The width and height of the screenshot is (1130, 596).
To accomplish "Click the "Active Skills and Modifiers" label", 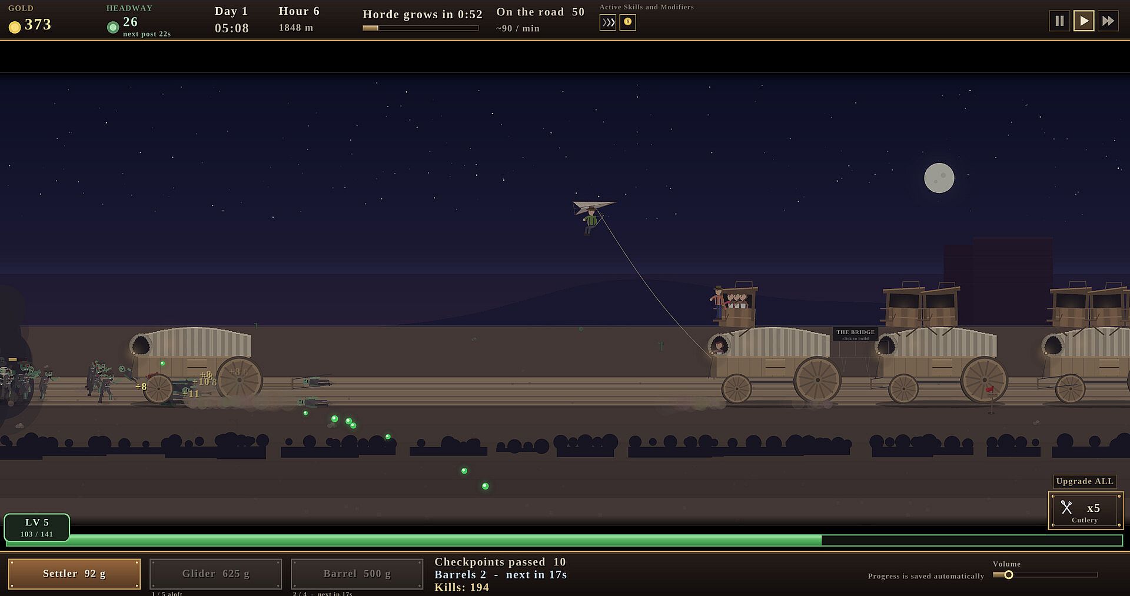I will pos(647,7).
